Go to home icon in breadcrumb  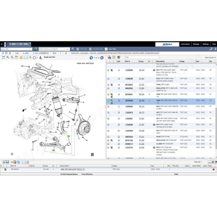(x=10, y=53)
